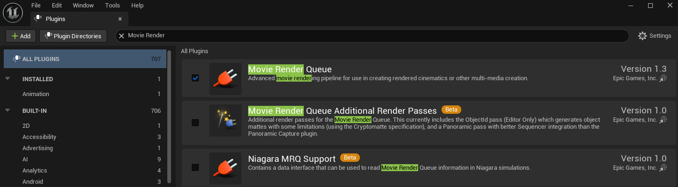This screenshot has height=187, width=678.
Task: Maximize the editor window
Action: [x=650, y=6]
